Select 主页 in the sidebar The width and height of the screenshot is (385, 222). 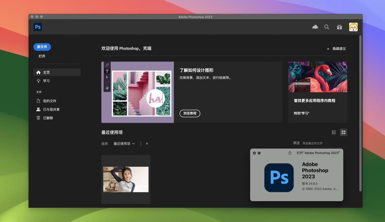click(x=57, y=72)
